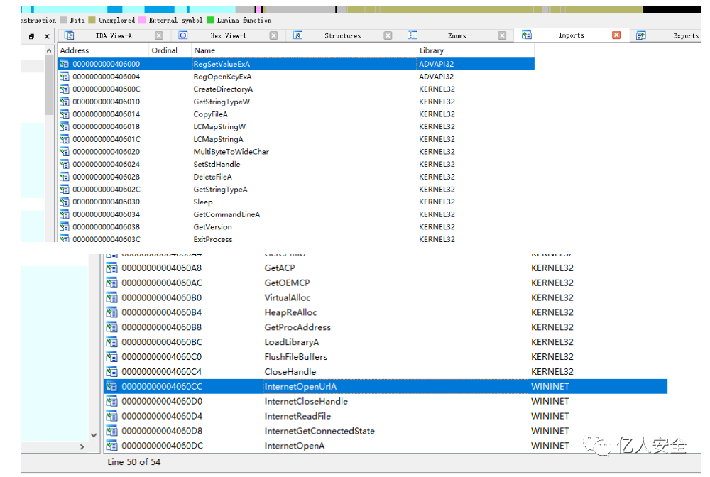
Task: Click the import icon of InternetOpenA row
Action: 111,446
